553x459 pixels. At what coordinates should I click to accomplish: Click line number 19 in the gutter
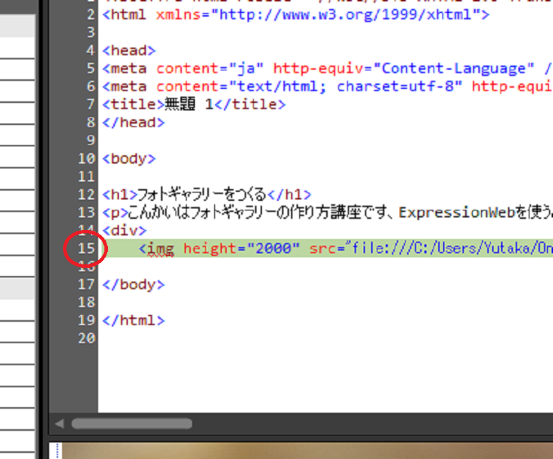(x=86, y=320)
